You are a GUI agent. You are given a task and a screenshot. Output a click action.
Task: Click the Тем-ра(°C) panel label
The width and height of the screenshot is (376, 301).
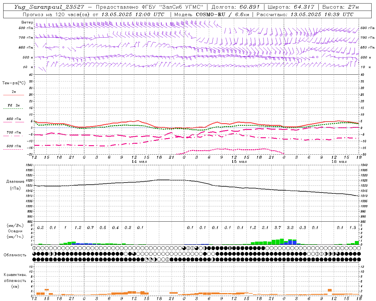click(x=14, y=83)
